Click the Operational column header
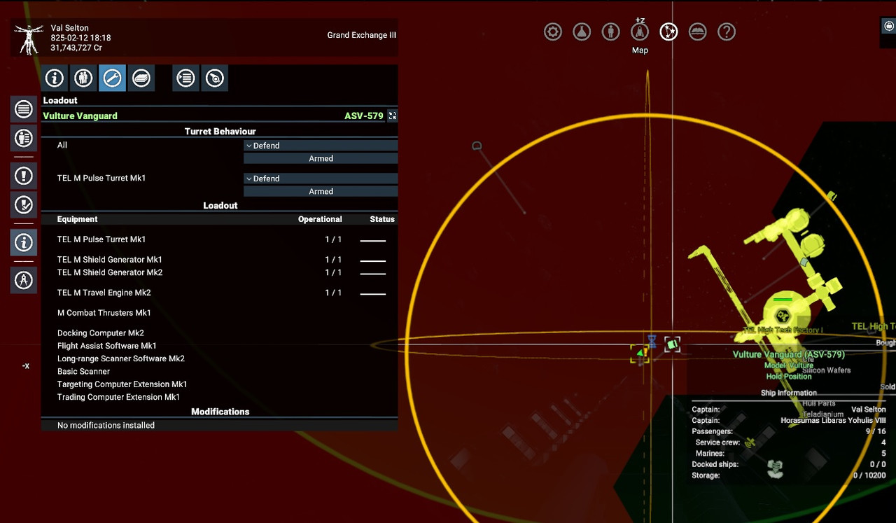 [x=320, y=219]
